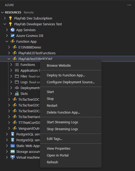This screenshot has height=171, width=135.
Task: Click the PlayFabE2ETestFunctions lightning icon
Action: click(x=15, y=53)
